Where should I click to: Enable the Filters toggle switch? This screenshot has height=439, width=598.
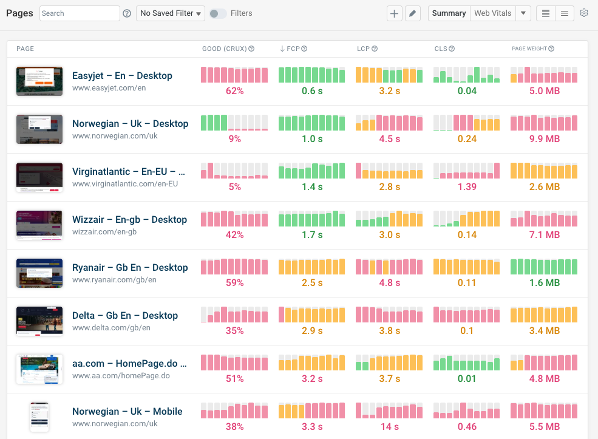pos(219,13)
